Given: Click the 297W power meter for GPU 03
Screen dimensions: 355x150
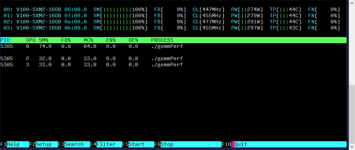Looking at the screenshot, I should 247,28.
